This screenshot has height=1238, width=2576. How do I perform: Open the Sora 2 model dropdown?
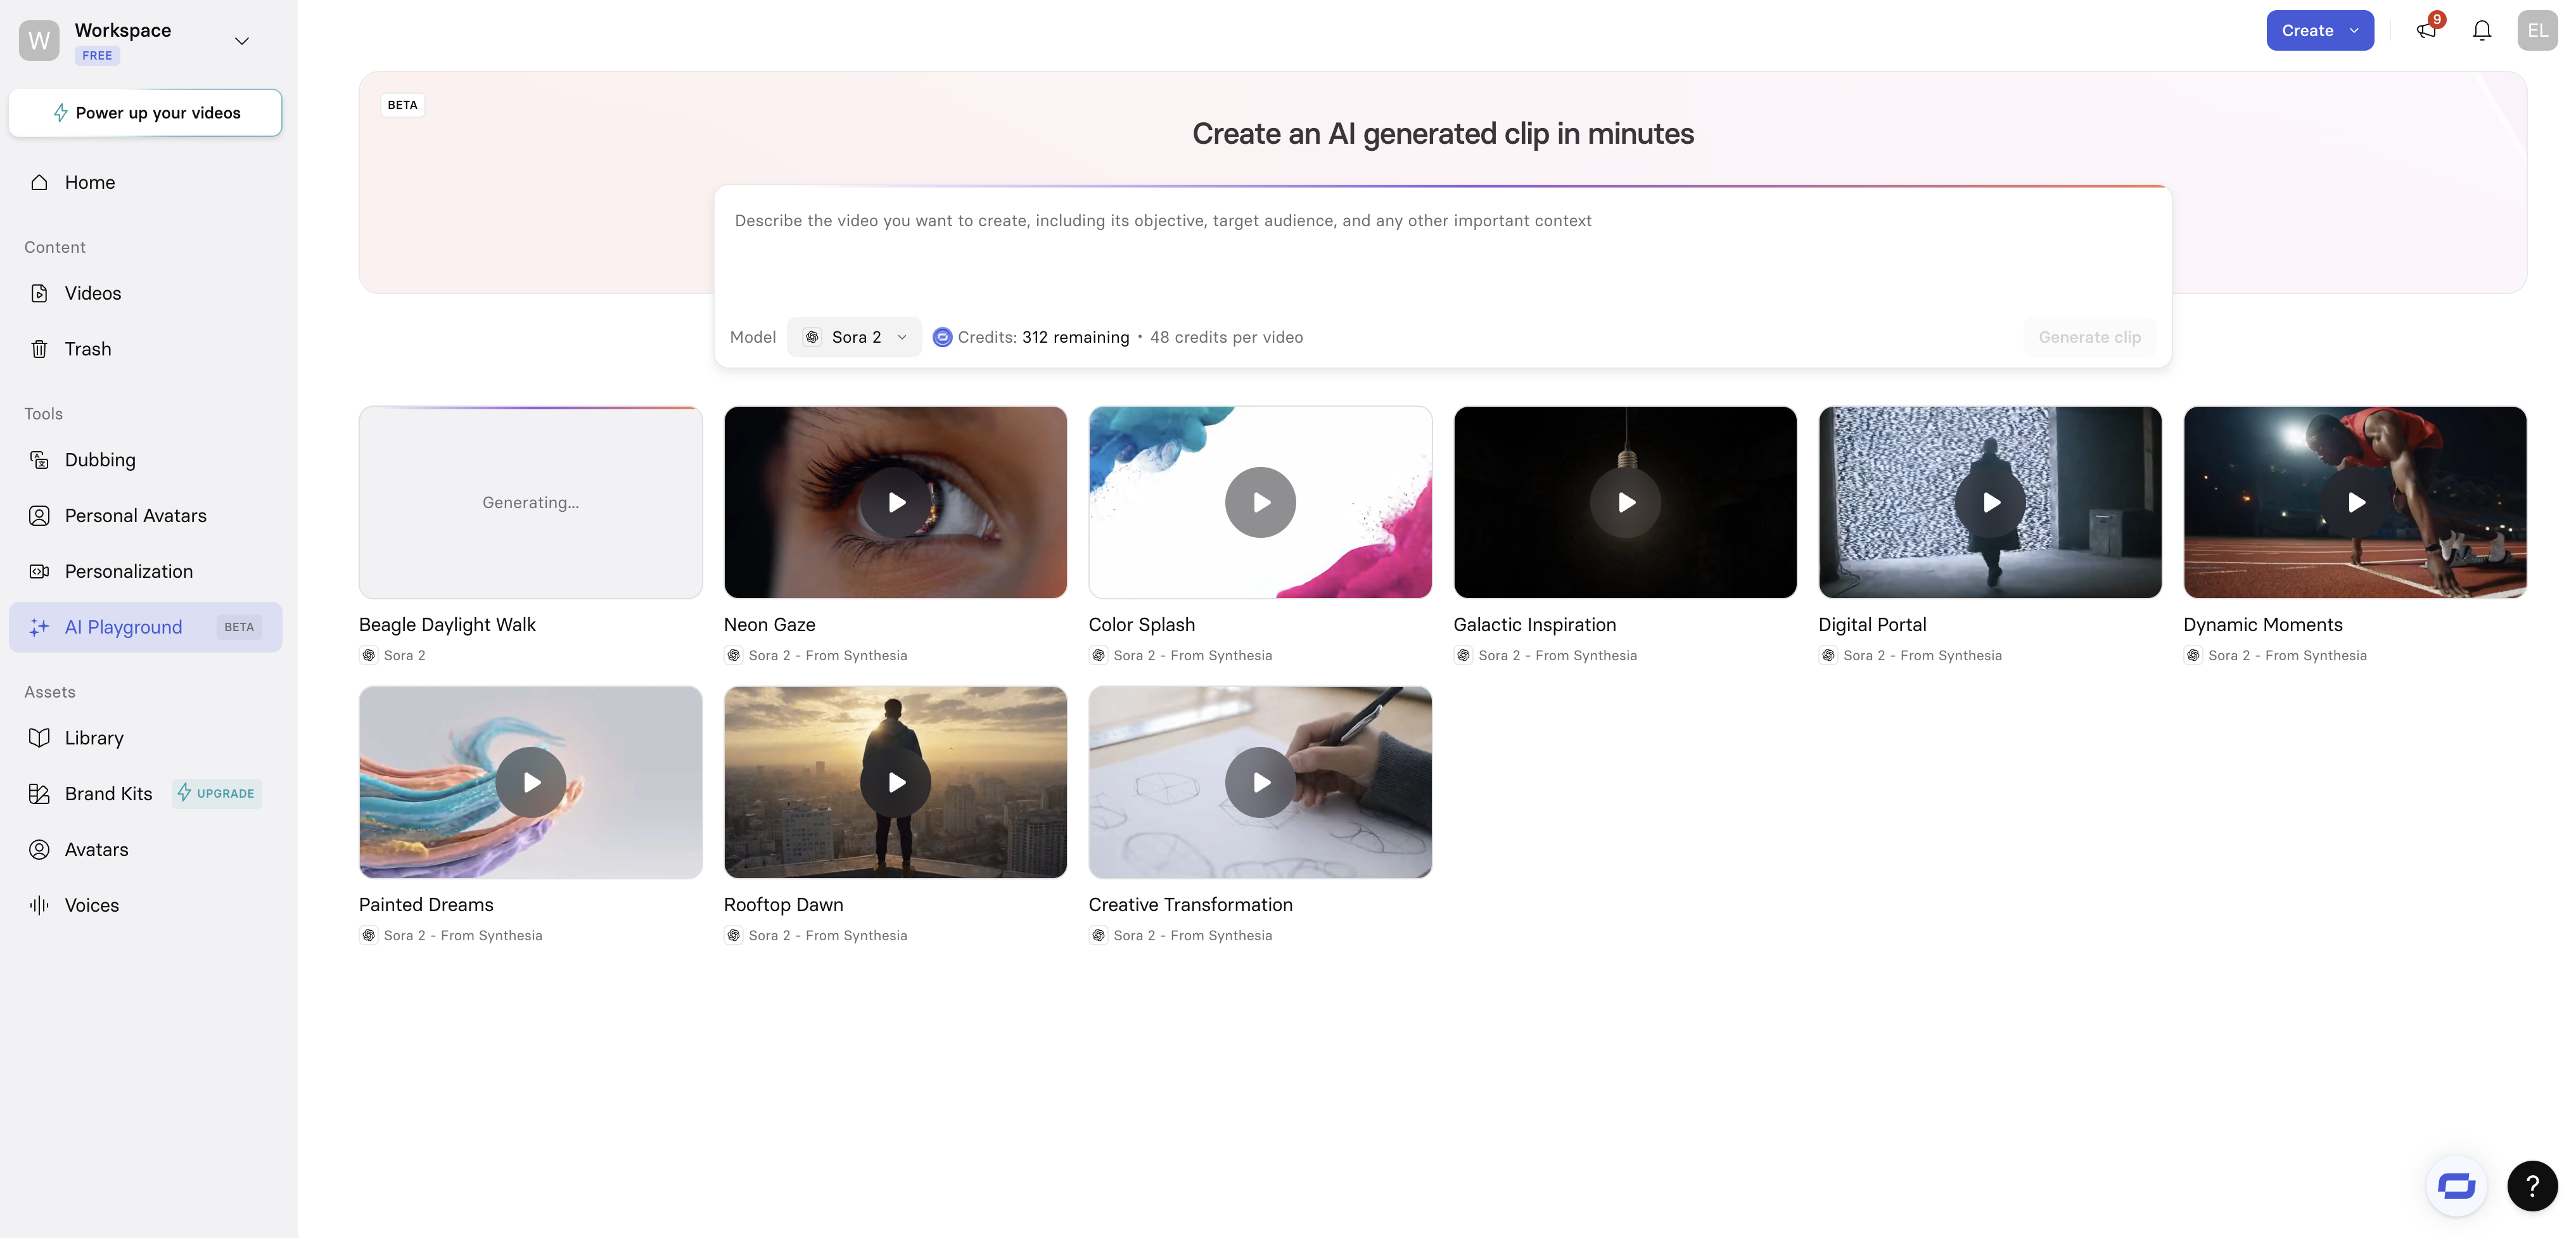click(855, 337)
